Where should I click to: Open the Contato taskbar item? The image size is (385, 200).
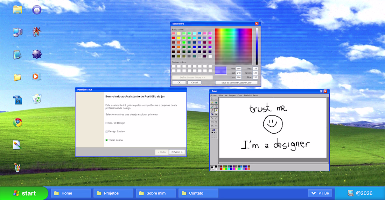click(x=198, y=193)
